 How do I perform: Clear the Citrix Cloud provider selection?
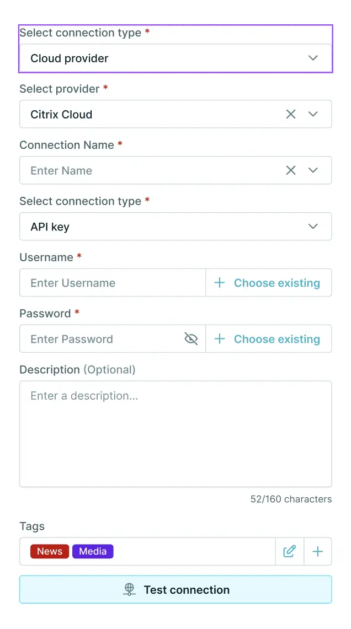point(291,114)
